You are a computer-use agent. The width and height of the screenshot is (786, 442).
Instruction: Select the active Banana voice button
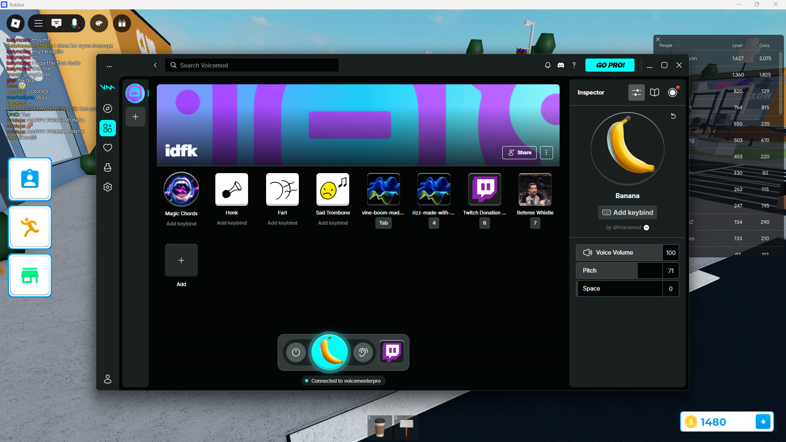330,352
